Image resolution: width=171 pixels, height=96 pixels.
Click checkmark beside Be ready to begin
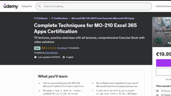pos(39,91)
